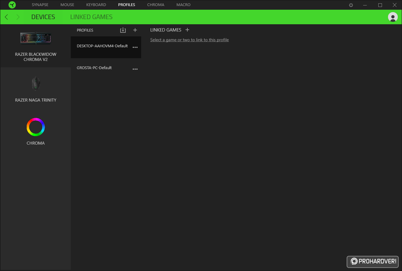Open options for GROSTA-PC-Default profile
Viewport: 402px width, 271px height.
(x=135, y=69)
